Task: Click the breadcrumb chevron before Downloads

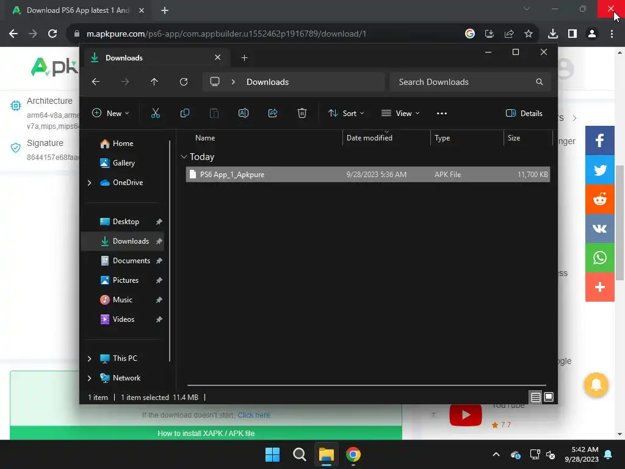Action: [233, 82]
